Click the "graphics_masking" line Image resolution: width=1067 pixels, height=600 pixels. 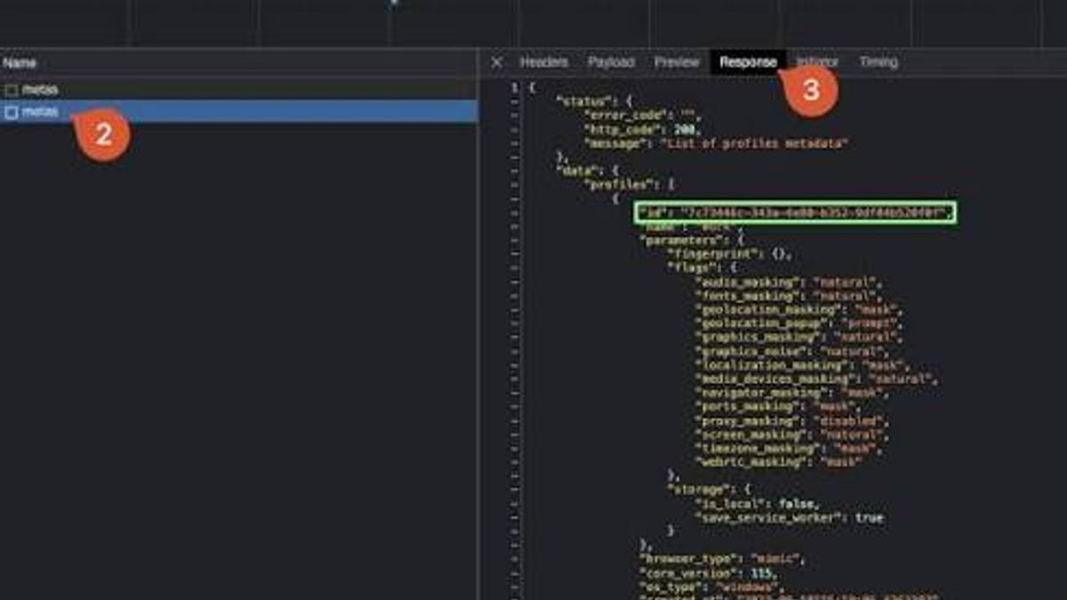click(799, 338)
